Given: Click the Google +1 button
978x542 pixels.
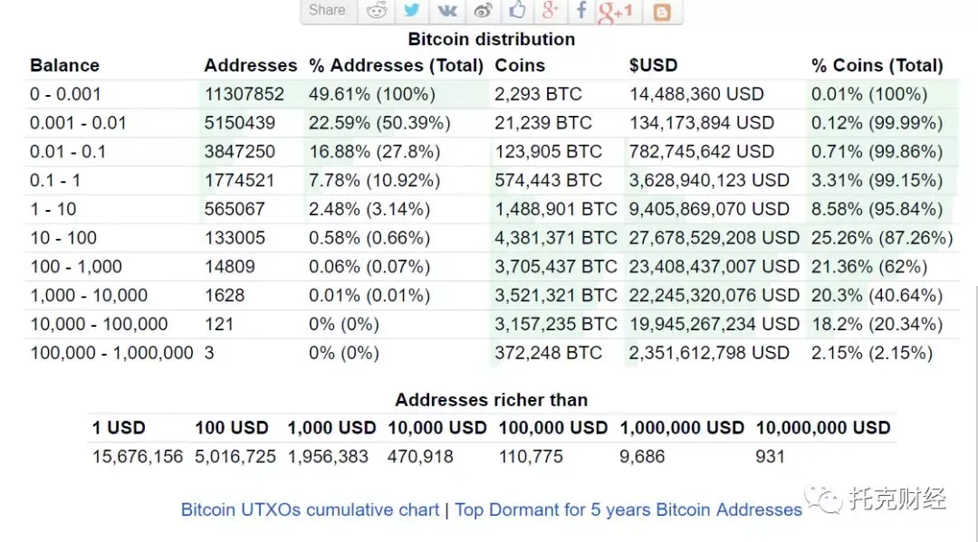Looking at the screenshot, I should (x=616, y=11).
